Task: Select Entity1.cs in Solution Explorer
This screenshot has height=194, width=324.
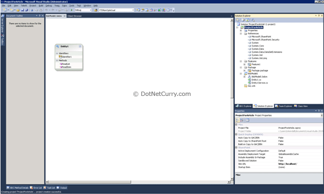Action: 256,80
